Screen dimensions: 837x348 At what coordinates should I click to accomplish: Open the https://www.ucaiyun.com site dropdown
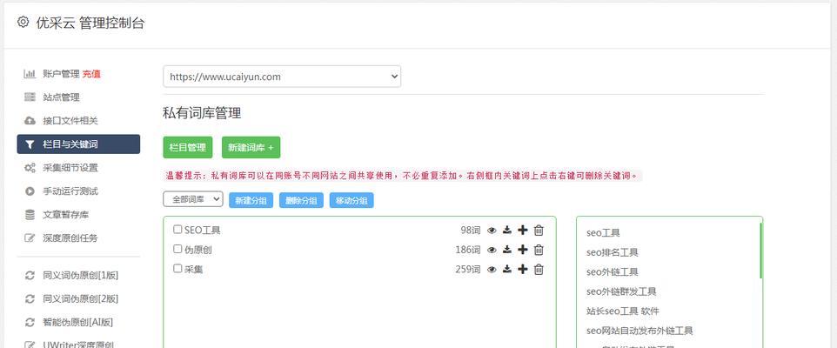[282, 77]
